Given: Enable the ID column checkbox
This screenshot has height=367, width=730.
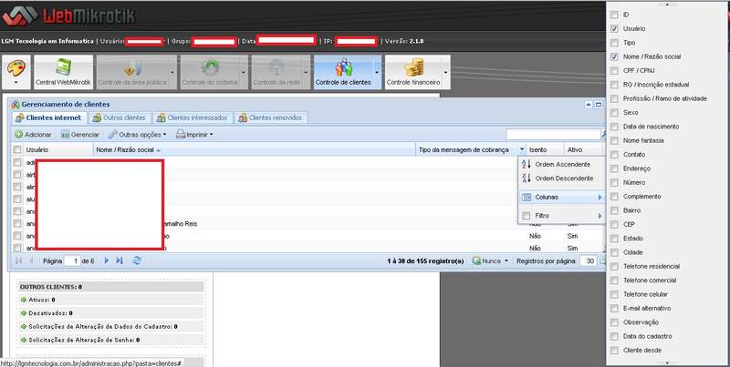Looking at the screenshot, I should [x=614, y=15].
